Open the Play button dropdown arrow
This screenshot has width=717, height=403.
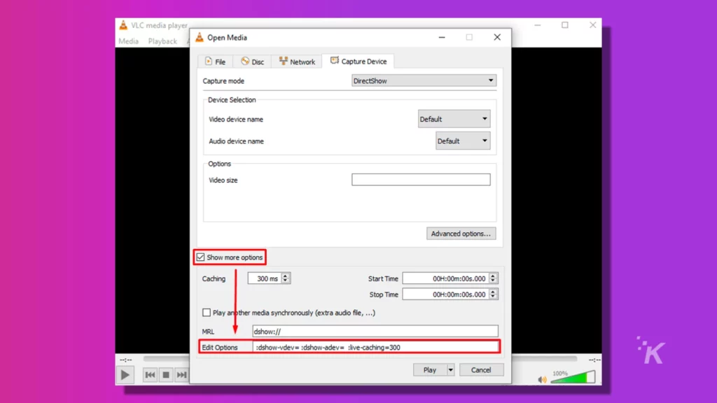(x=450, y=369)
